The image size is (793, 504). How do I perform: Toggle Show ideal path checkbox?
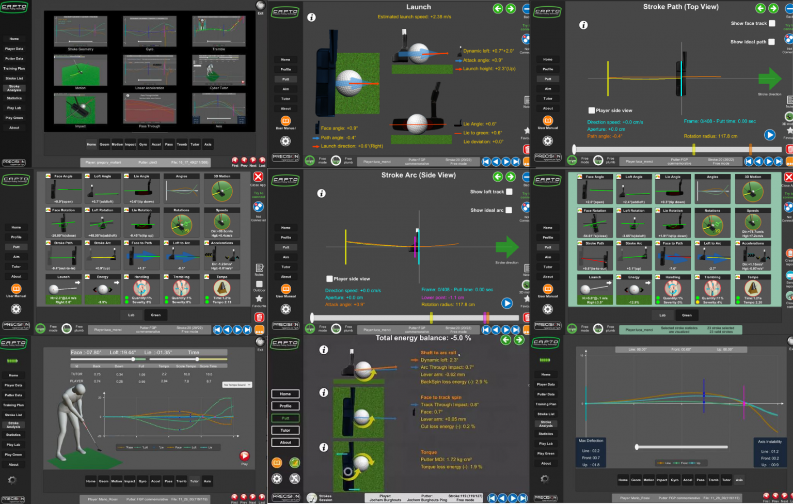pyautogui.click(x=771, y=42)
